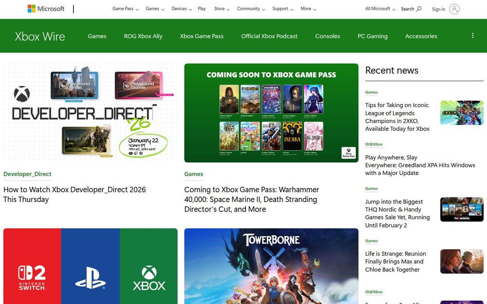The image size is (487, 304).
Task: Open the 2XKO thumbnail in Recent news
Action: (462, 113)
